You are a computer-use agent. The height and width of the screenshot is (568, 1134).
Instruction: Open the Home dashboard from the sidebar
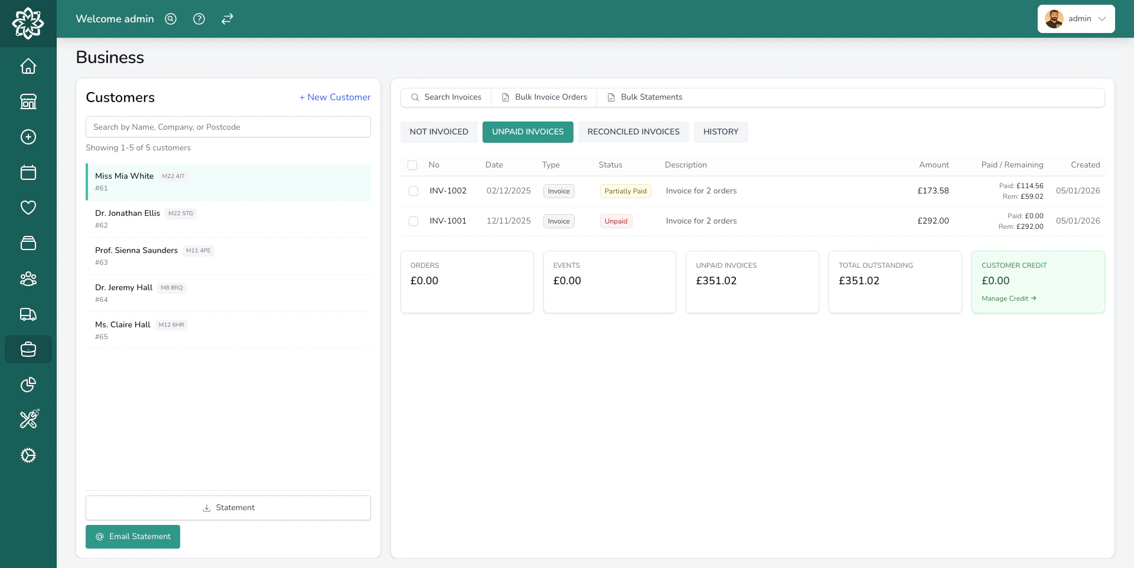[28, 66]
